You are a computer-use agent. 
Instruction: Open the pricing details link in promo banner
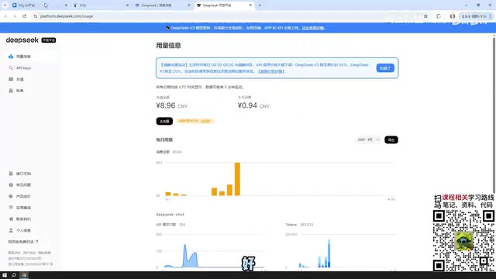click(x=270, y=71)
